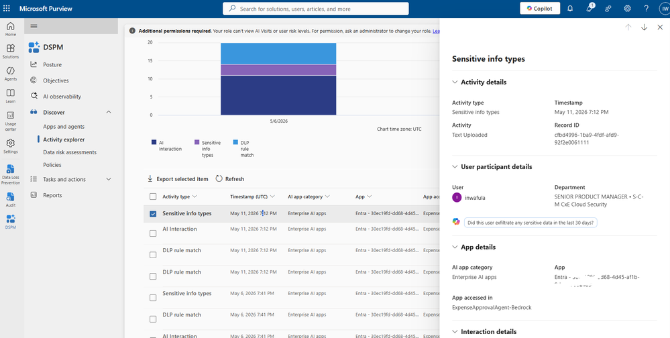This screenshot has height=338, width=670.
Task: Click the dark blue AI Interaction bar segment
Action: 278,95
